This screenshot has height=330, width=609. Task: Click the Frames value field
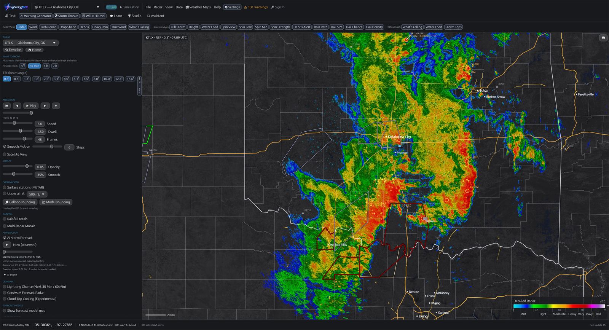(x=40, y=140)
